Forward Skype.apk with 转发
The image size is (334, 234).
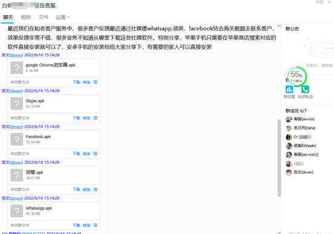87,118
